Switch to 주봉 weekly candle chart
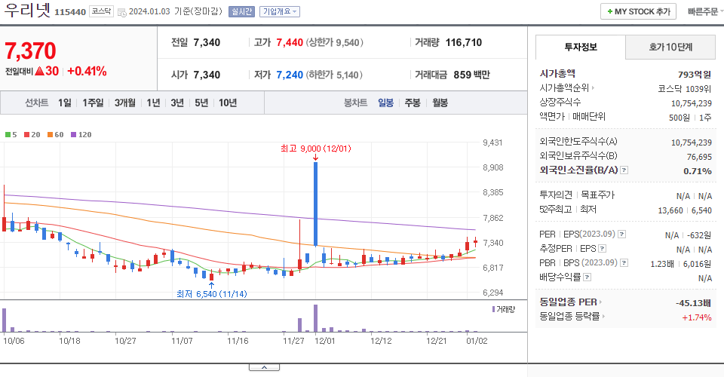724x377 pixels. (x=413, y=103)
